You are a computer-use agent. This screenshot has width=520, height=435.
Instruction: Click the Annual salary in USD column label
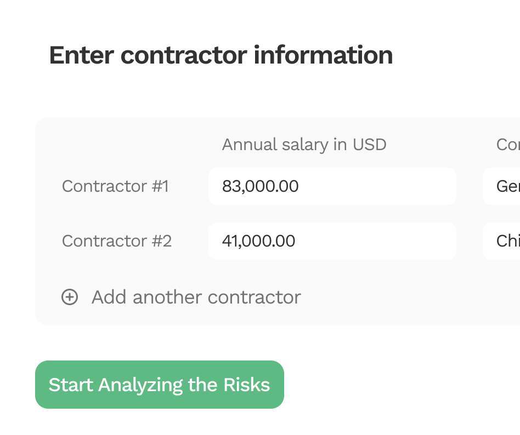(304, 145)
